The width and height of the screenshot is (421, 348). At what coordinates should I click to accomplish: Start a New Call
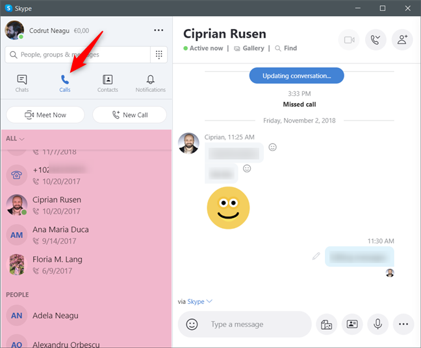click(130, 115)
